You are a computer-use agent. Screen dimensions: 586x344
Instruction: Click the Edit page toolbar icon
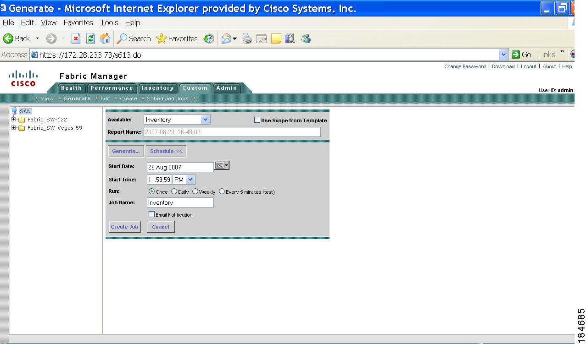coord(262,39)
